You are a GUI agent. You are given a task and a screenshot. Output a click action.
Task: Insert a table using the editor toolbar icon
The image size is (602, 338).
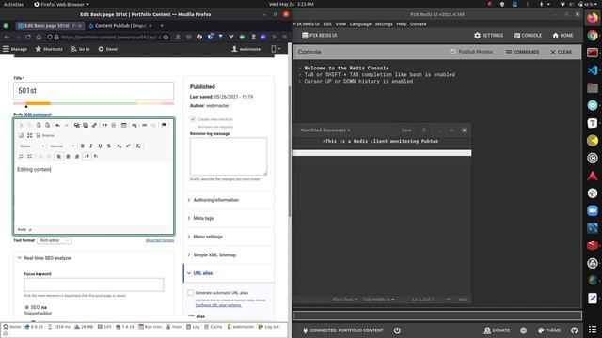click(x=124, y=125)
